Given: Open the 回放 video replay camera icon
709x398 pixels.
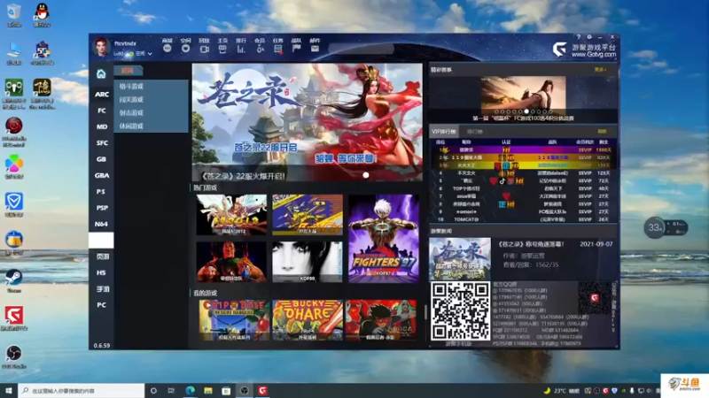Looking at the screenshot, I should [x=205, y=49].
